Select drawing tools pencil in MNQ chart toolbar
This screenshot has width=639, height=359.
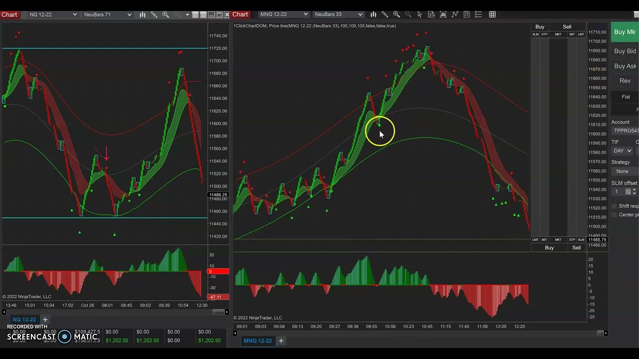385,14
